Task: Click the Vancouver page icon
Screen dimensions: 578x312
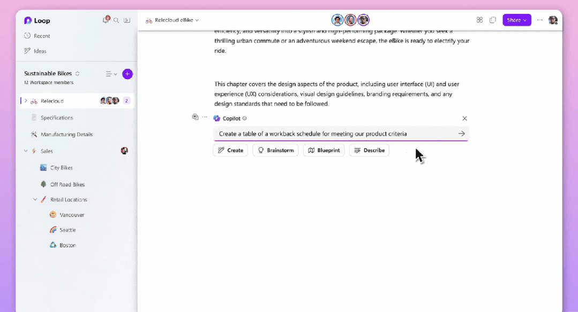Action: click(x=53, y=215)
